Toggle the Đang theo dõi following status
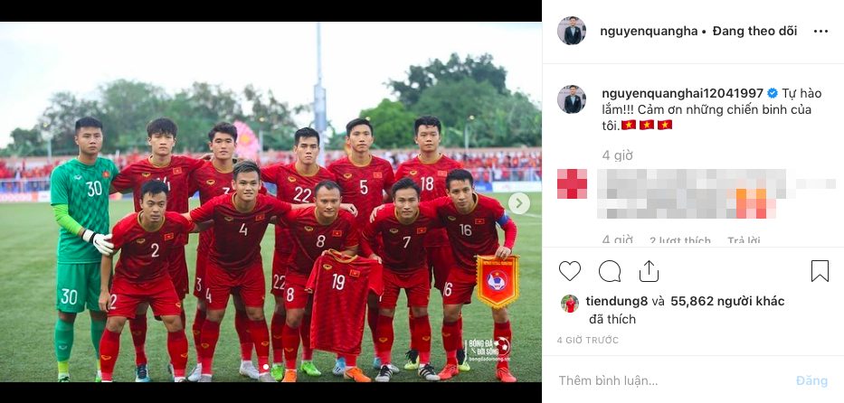The width and height of the screenshot is (844, 403). click(x=754, y=31)
